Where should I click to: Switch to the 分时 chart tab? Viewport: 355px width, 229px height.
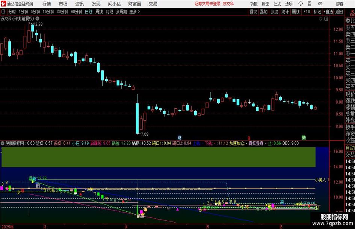point(12,12)
